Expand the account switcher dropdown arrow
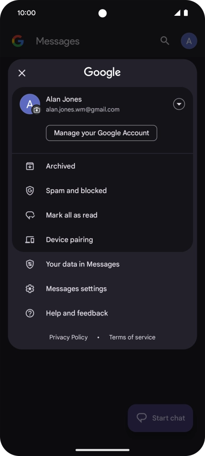The height and width of the screenshot is (456, 205). point(179,104)
